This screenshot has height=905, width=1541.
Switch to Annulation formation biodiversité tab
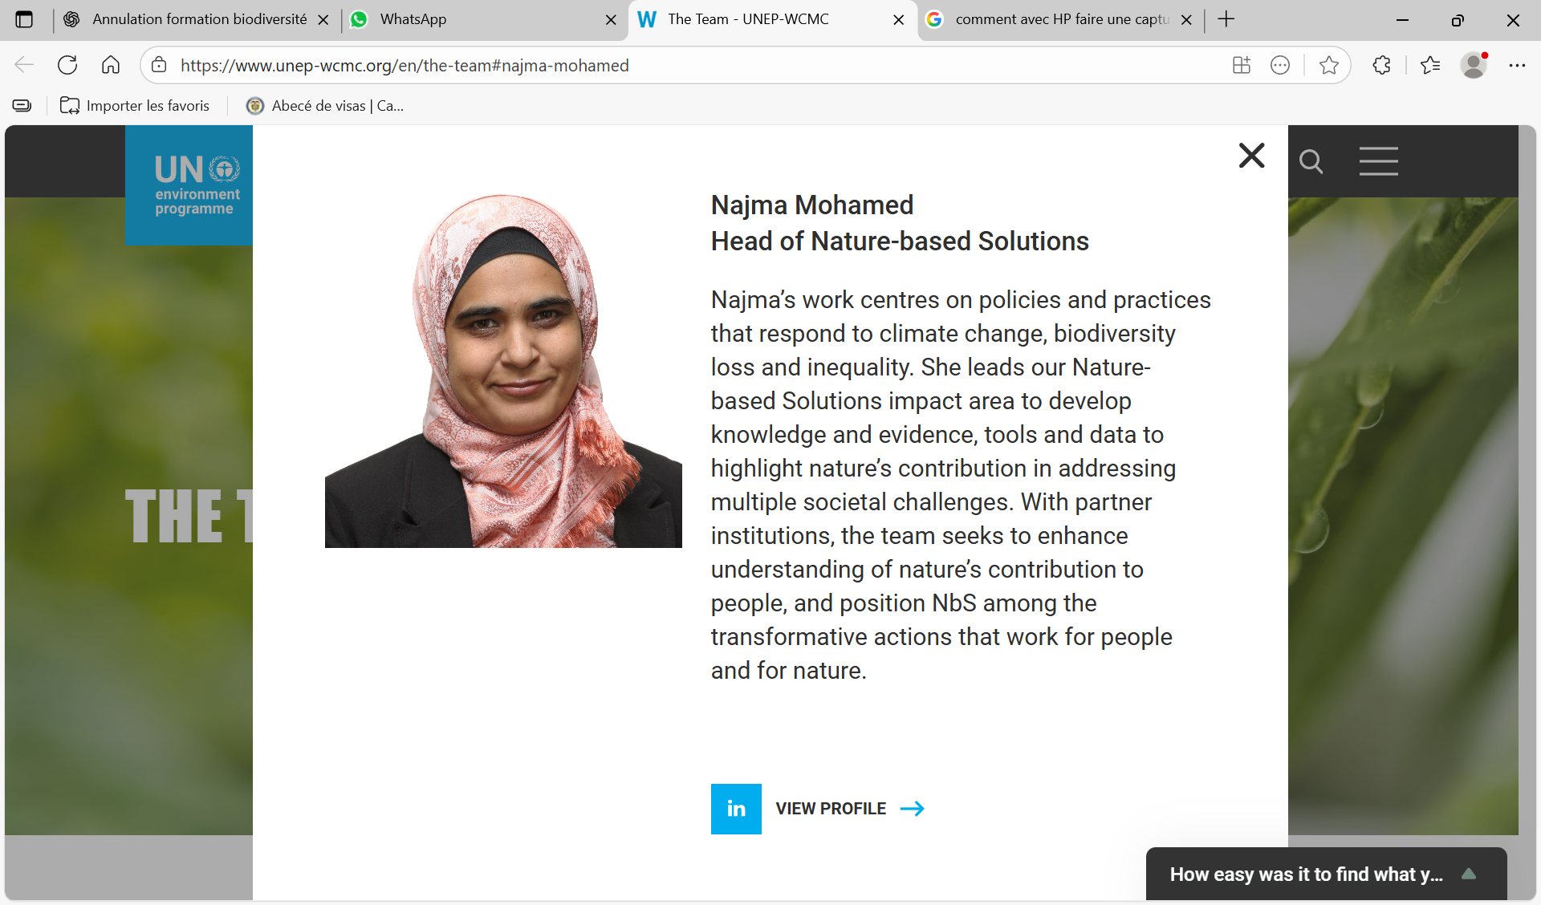[x=193, y=19]
